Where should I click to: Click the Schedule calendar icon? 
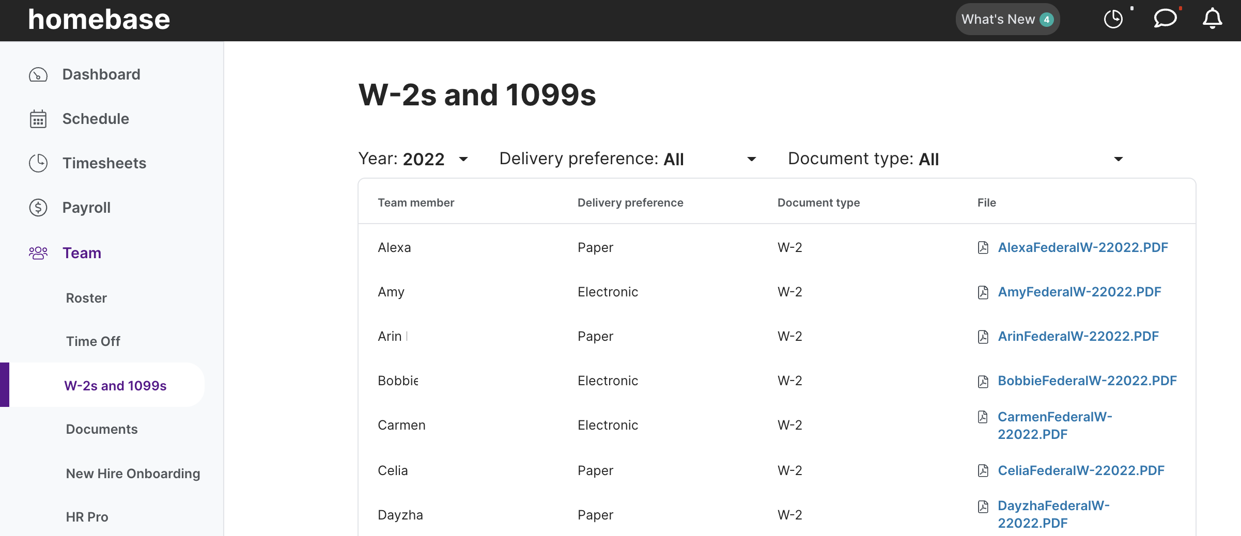[x=38, y=119]
